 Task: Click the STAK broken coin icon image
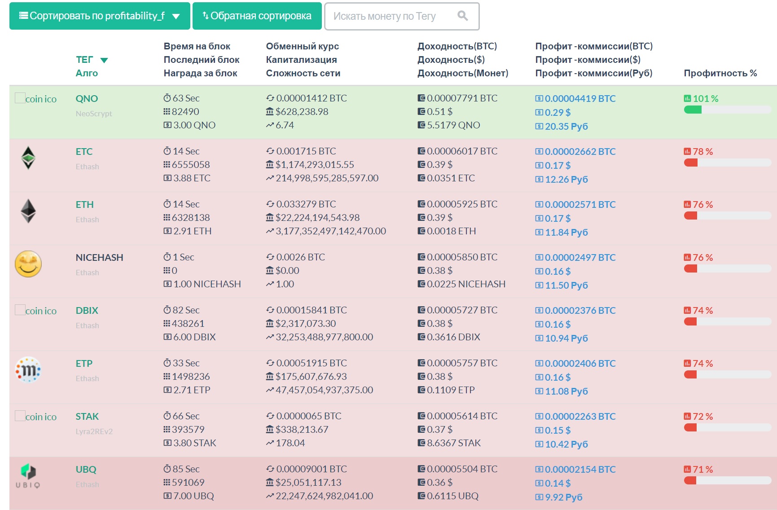[36, 417]
